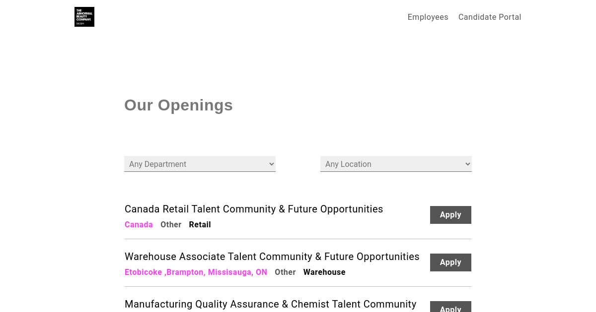596x312 pixels.
Task: Go to the Candidate Portal
Action: [490, 17]
